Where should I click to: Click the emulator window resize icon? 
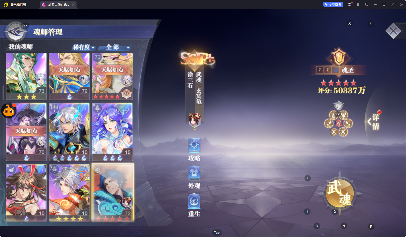(367, 4)
